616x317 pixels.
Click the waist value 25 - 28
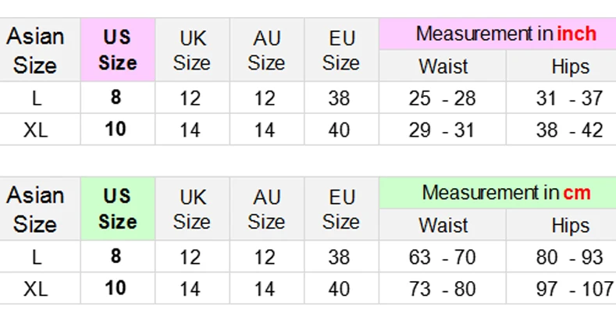(x=443, y=98)
